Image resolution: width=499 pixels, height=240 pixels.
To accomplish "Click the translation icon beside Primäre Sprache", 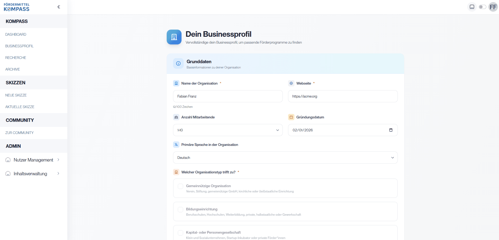I will 176,145.
